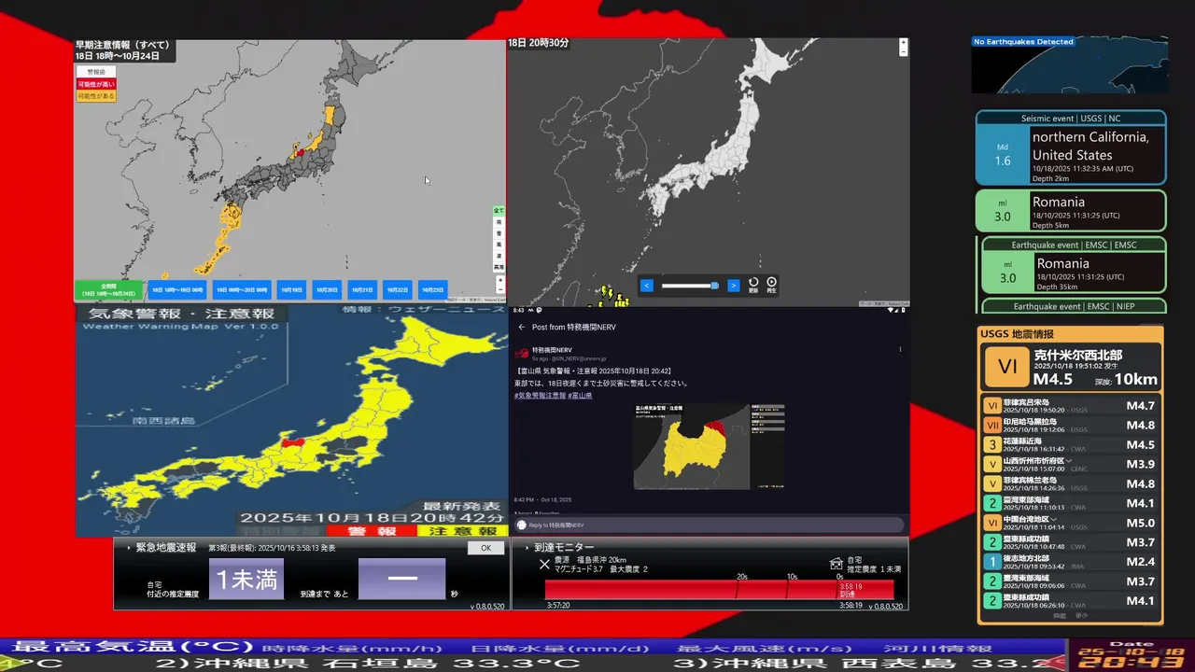The height and width of the screenshot is (672, 1195).
Task: Zoom in using radar map top-right plus
Action: [x=903, y=43]
